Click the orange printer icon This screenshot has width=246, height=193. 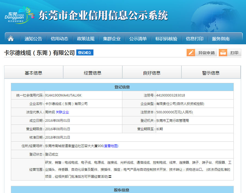tap(223, 52)
